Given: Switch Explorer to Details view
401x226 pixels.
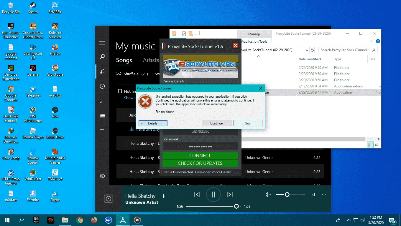Looking at the screenshot, I should (370, 145).
